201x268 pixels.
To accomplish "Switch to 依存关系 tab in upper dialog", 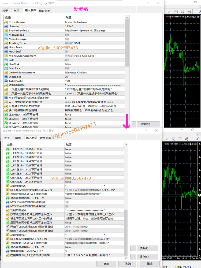I will (x=44, y=11).
